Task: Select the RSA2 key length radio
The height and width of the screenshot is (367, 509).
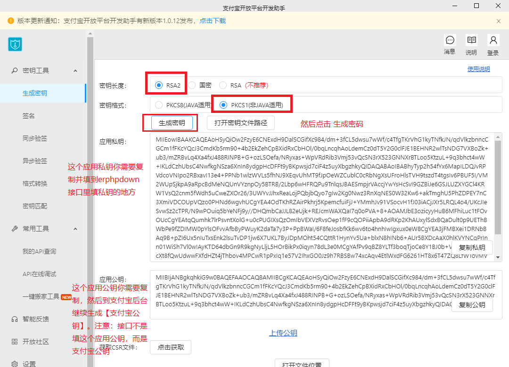Action: (x=159, y=85)
